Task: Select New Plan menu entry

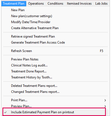Action: coord(55,10)
